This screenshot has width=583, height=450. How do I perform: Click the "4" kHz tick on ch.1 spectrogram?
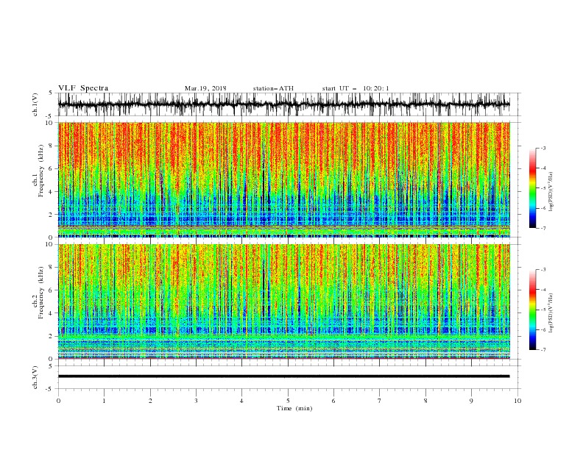point(51,192)
